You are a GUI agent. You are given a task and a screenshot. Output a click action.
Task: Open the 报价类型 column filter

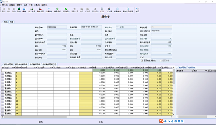13,68
